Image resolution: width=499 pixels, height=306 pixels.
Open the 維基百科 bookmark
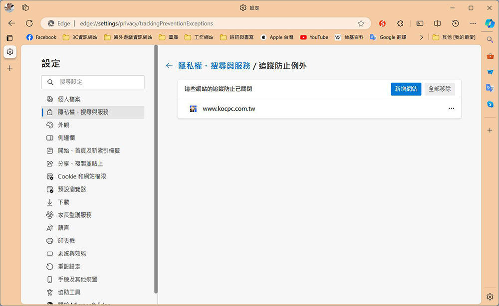[x=349, y=37]
